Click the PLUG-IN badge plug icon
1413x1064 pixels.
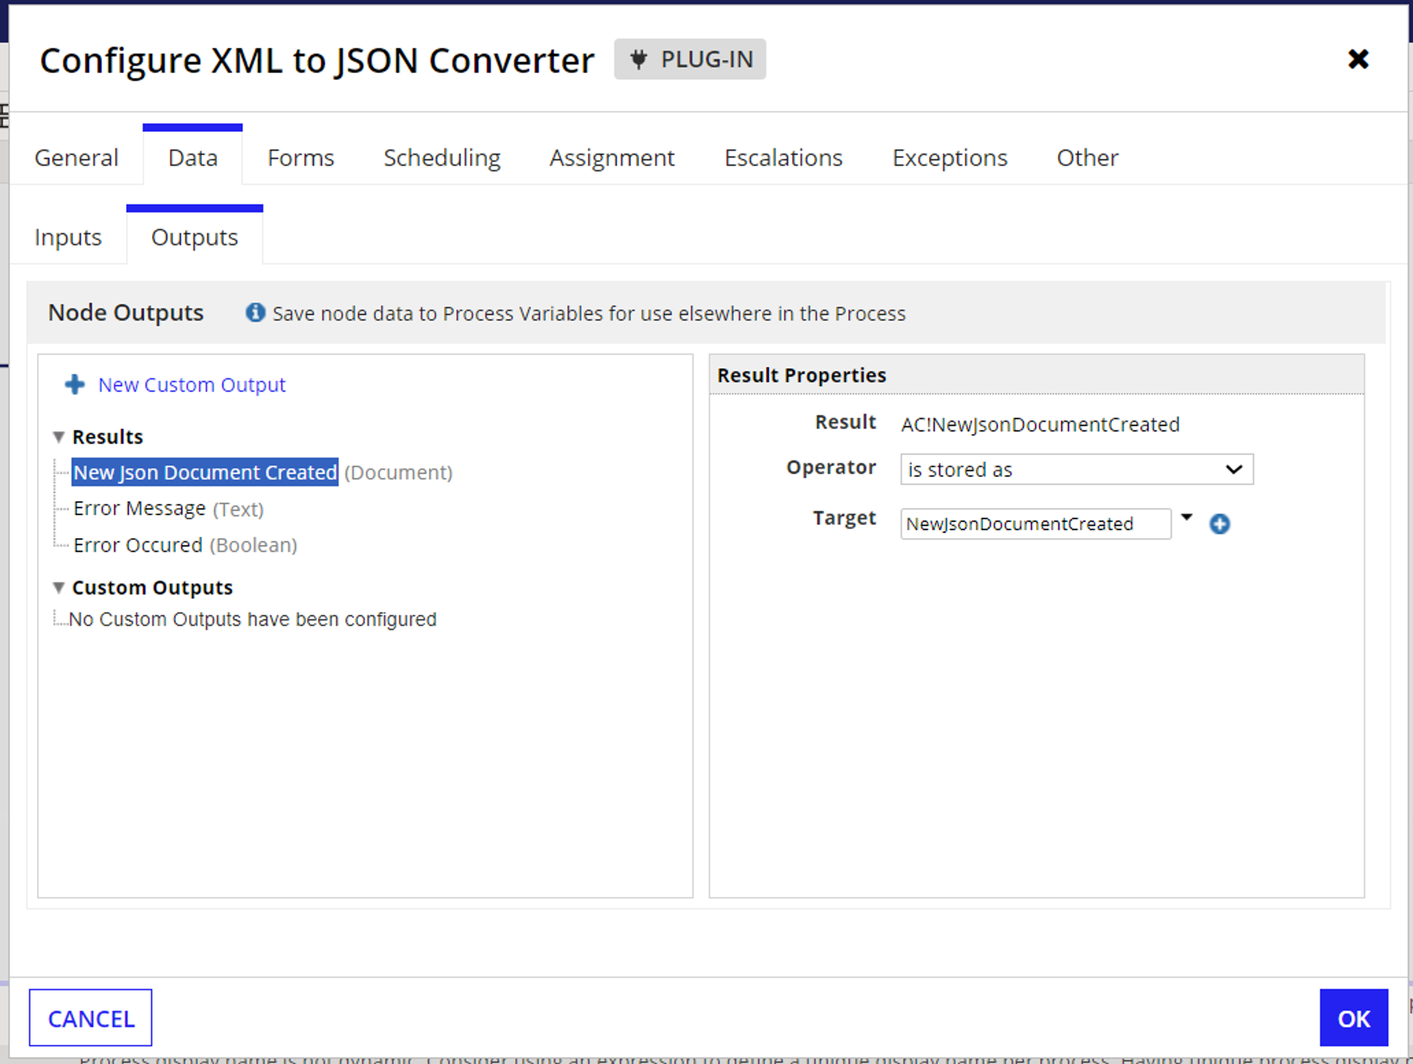638,59
